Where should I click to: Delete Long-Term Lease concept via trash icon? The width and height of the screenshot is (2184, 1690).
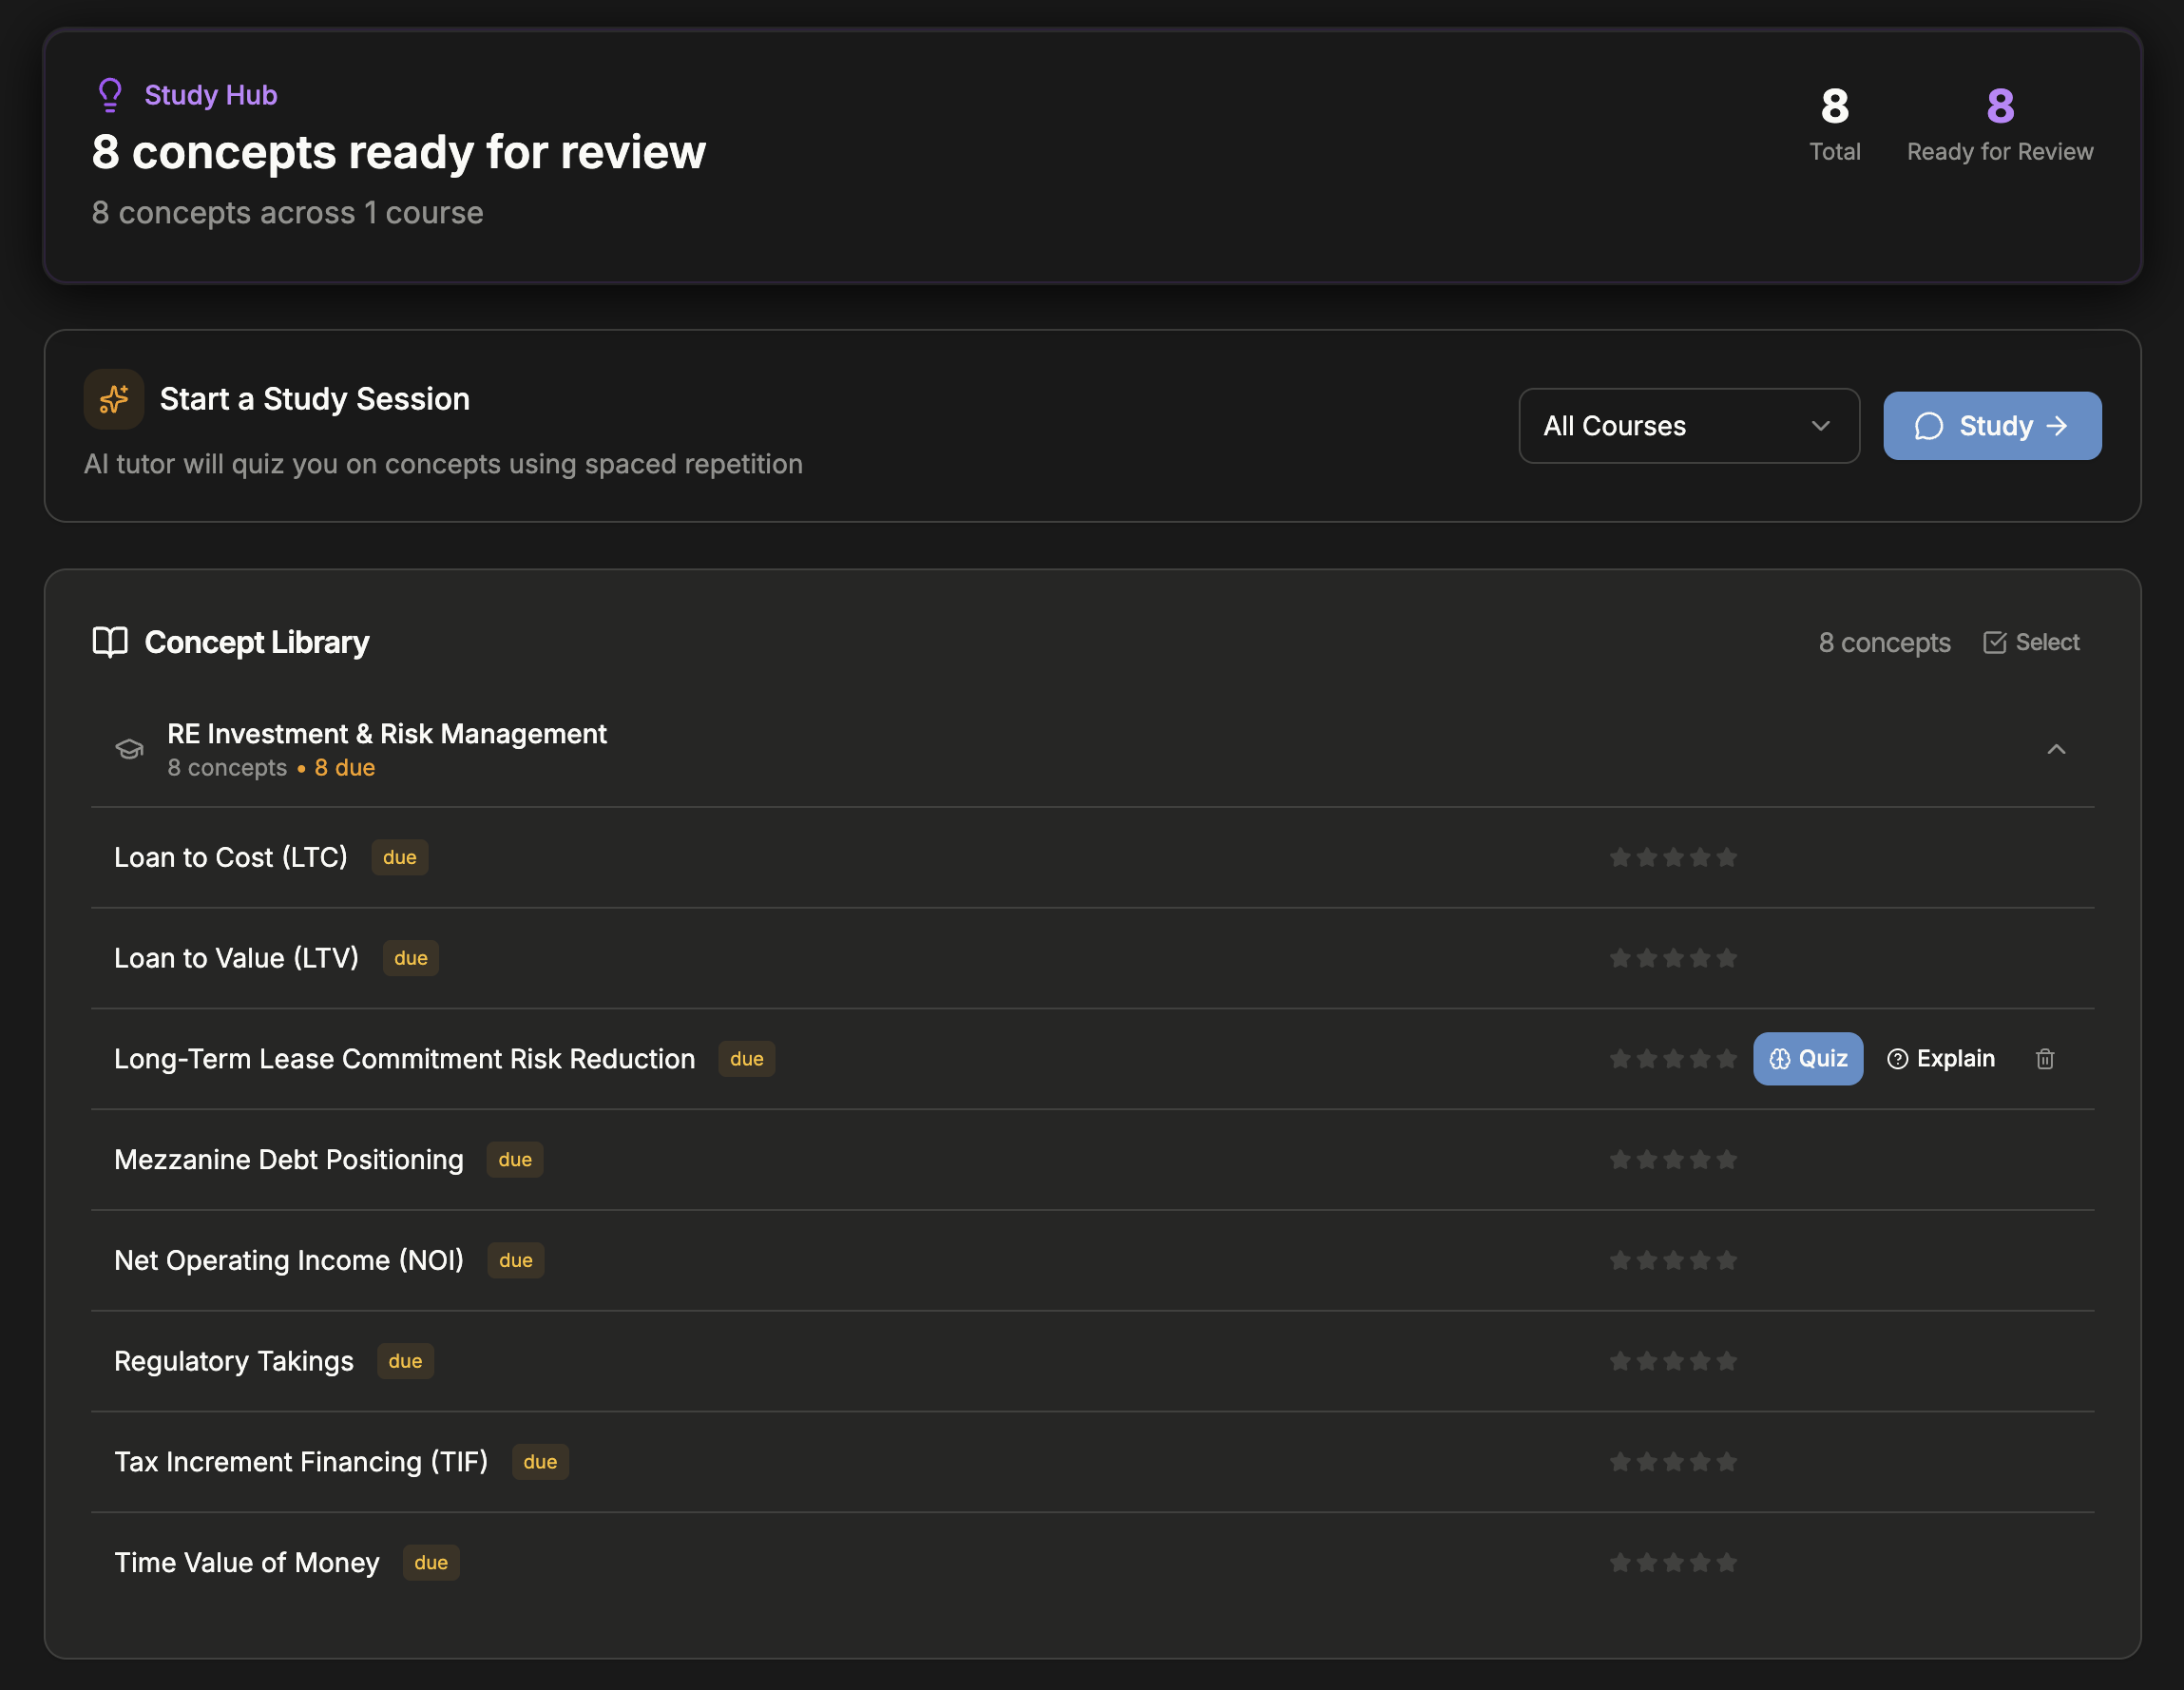[2045, 1059]
